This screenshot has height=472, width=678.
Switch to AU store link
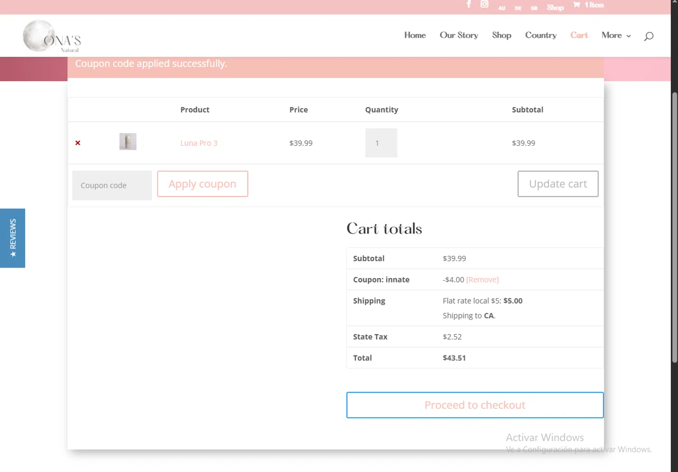tap(502, 8)
